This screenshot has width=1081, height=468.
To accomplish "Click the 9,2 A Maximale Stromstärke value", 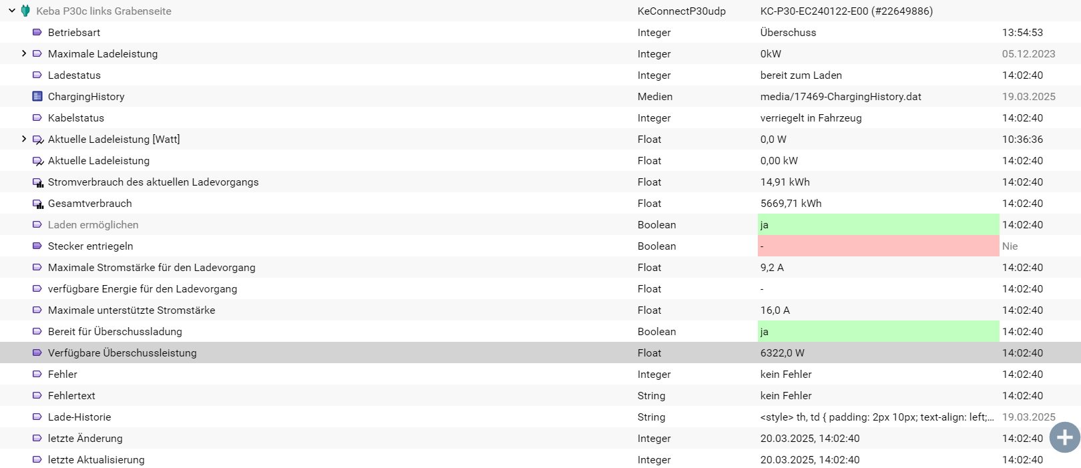I will point(772,267).
